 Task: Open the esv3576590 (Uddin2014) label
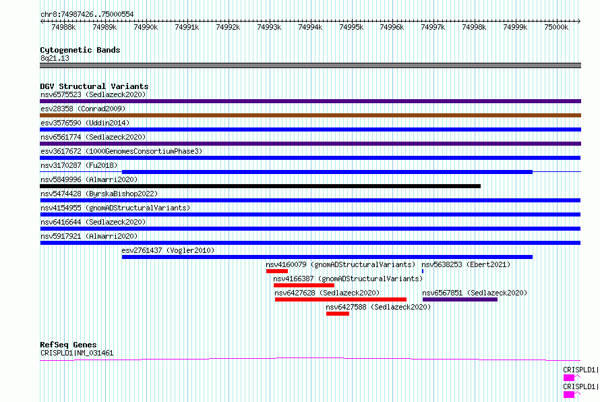coord(85,123)
